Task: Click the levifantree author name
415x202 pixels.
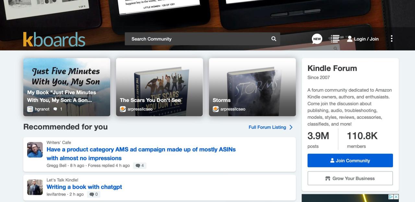Action: (x=56, y=194)
